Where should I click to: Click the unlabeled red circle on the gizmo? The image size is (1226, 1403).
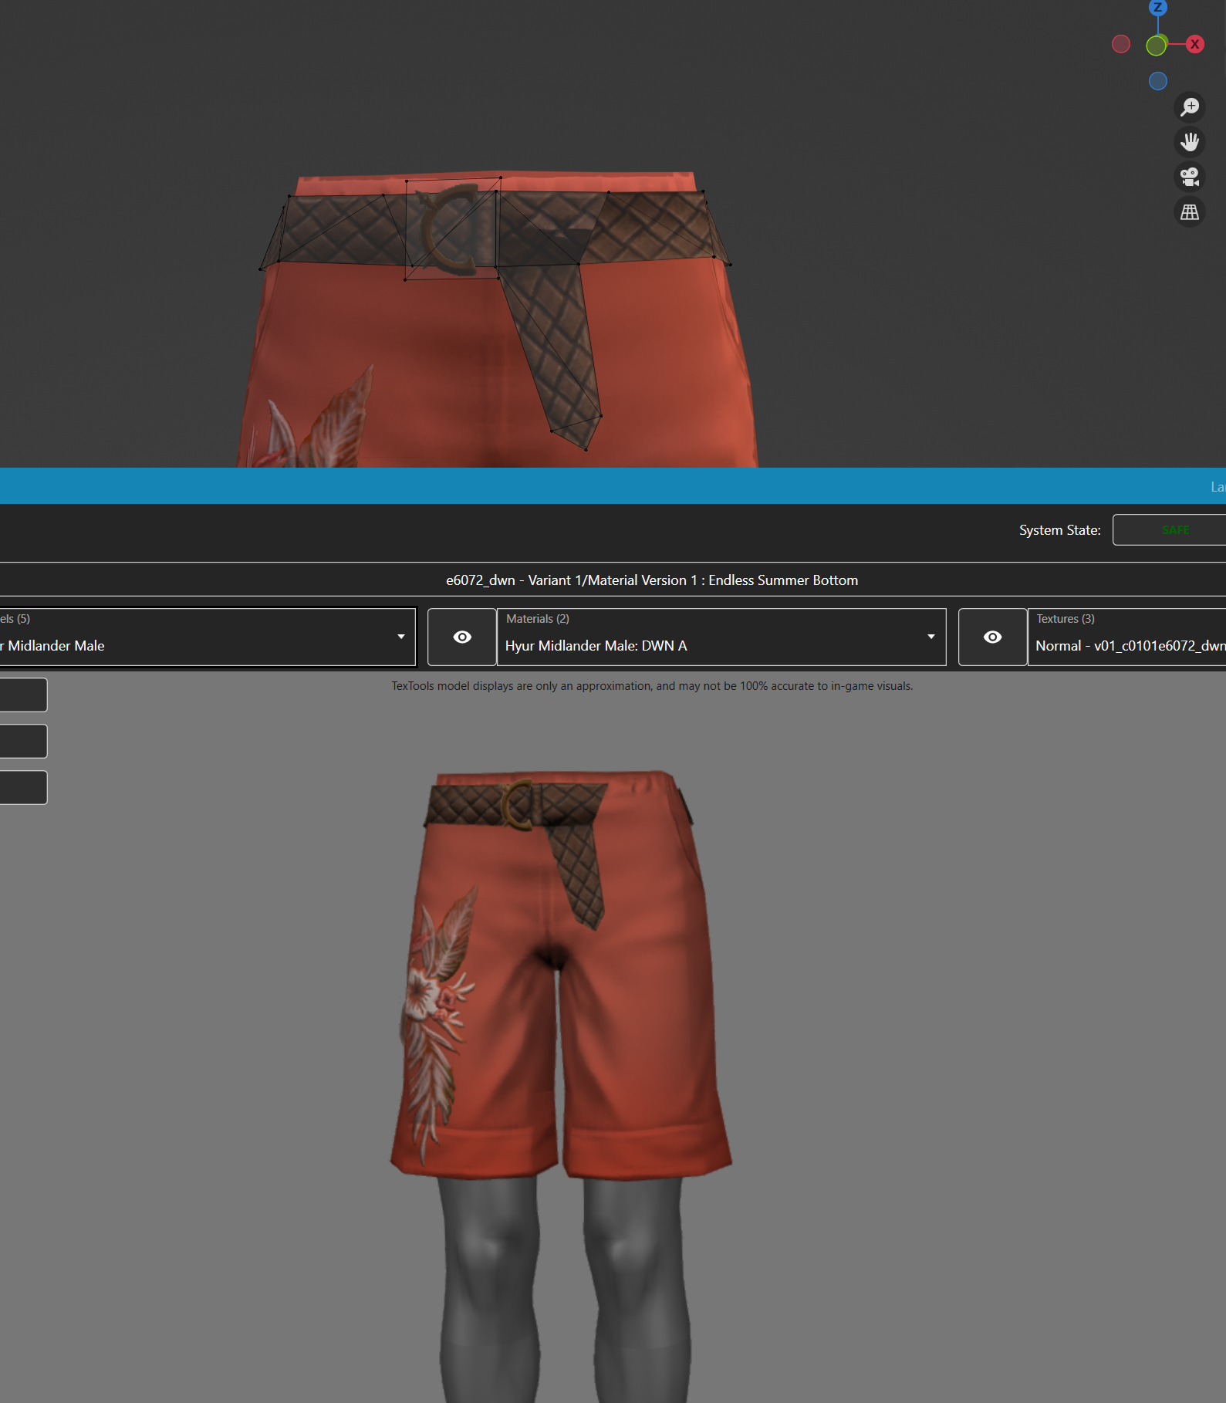point(1121,44)
